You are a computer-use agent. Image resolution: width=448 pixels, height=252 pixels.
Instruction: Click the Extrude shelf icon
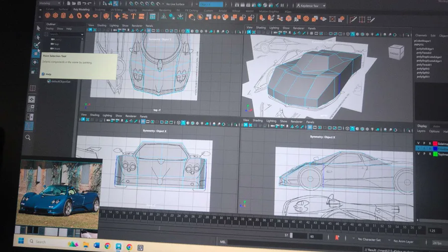(262, 18)
